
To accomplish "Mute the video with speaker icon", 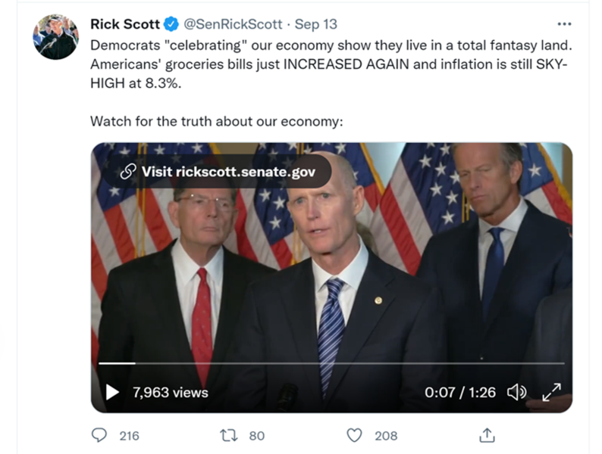I will click(516, 392).
